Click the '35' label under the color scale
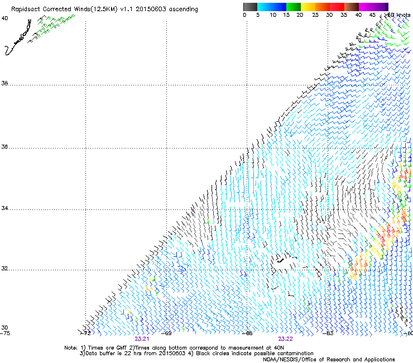 (344, 15)
